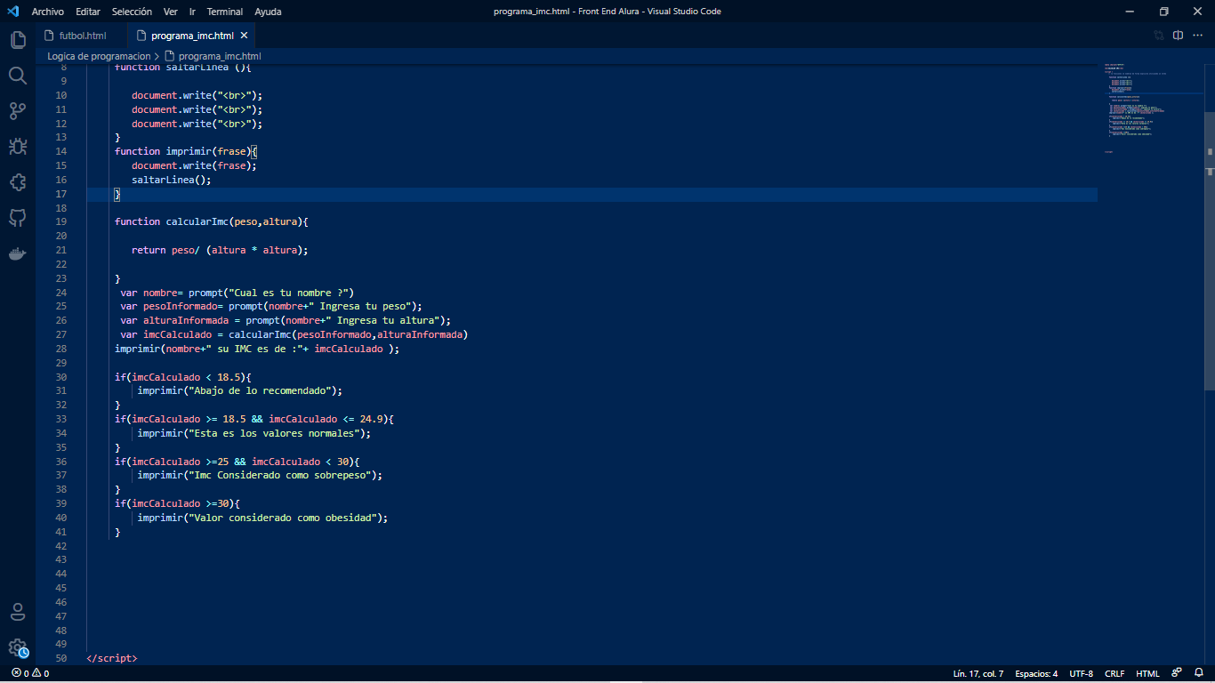
Task: Open the Manage gear menu
Action: coord(18,647)
